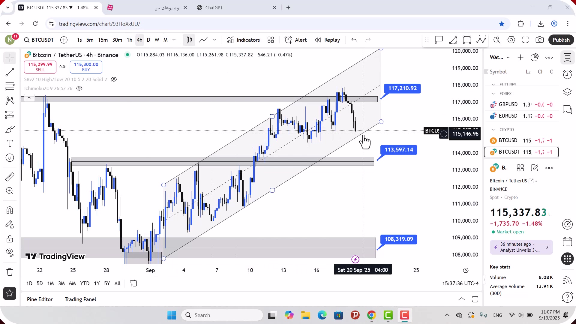Open the candlestick chart type selector
Image resolution: width=576 pixels, height=324 pixels.
pos(189,40)
